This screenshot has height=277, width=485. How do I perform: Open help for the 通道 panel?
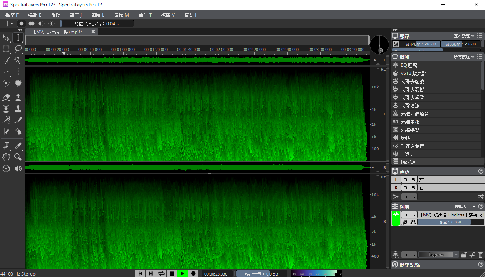[481, 171]
